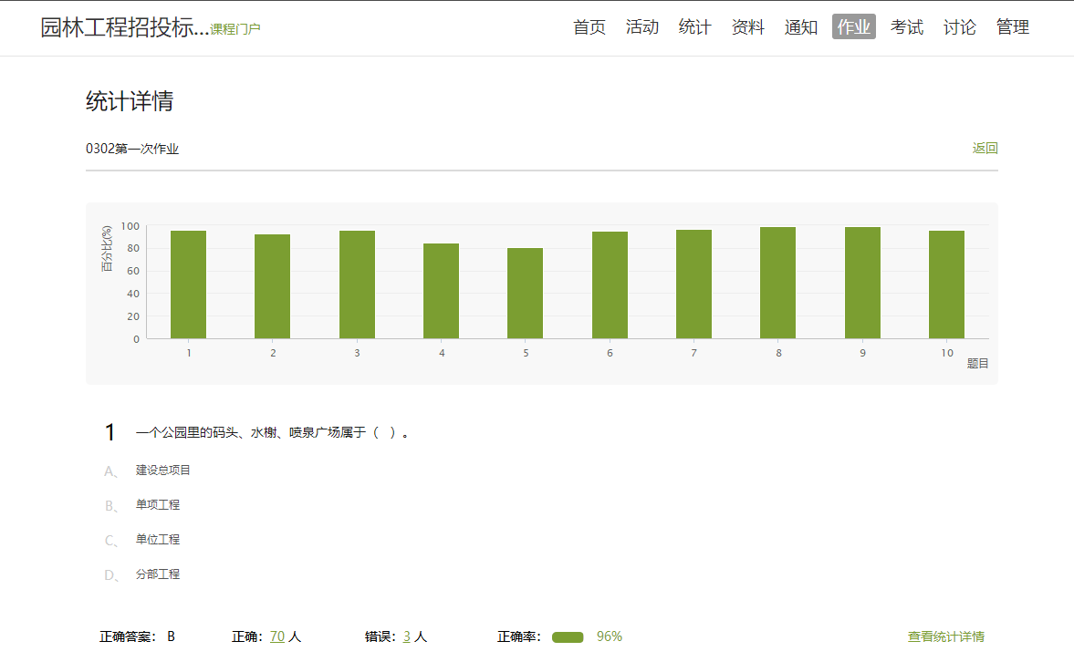Screen dimensions: 1074x662
Task: Click the 课程门户 link
Action: pos(235,29)
